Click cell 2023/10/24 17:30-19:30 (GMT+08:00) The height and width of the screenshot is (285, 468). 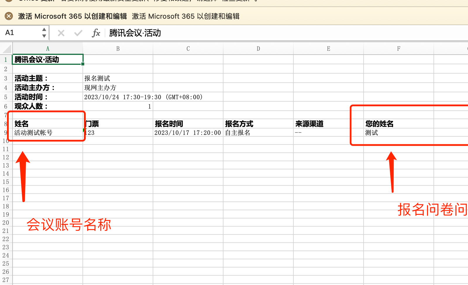[143, 97]
